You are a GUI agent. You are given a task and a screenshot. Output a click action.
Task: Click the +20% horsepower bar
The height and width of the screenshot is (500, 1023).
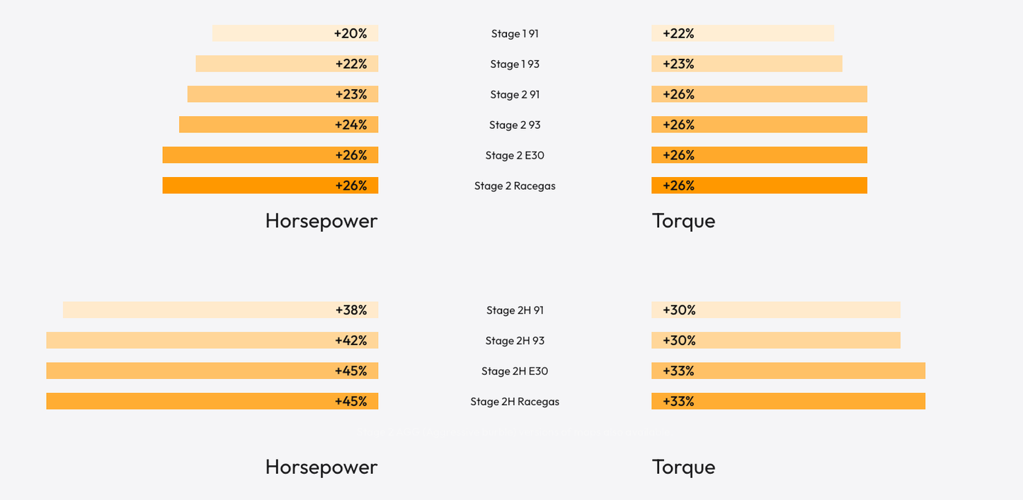pos(295,33)
